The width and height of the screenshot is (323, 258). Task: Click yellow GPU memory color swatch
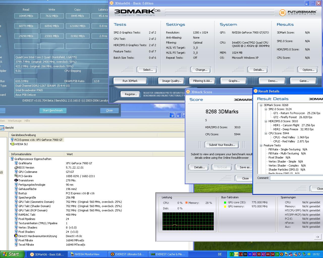225,207
